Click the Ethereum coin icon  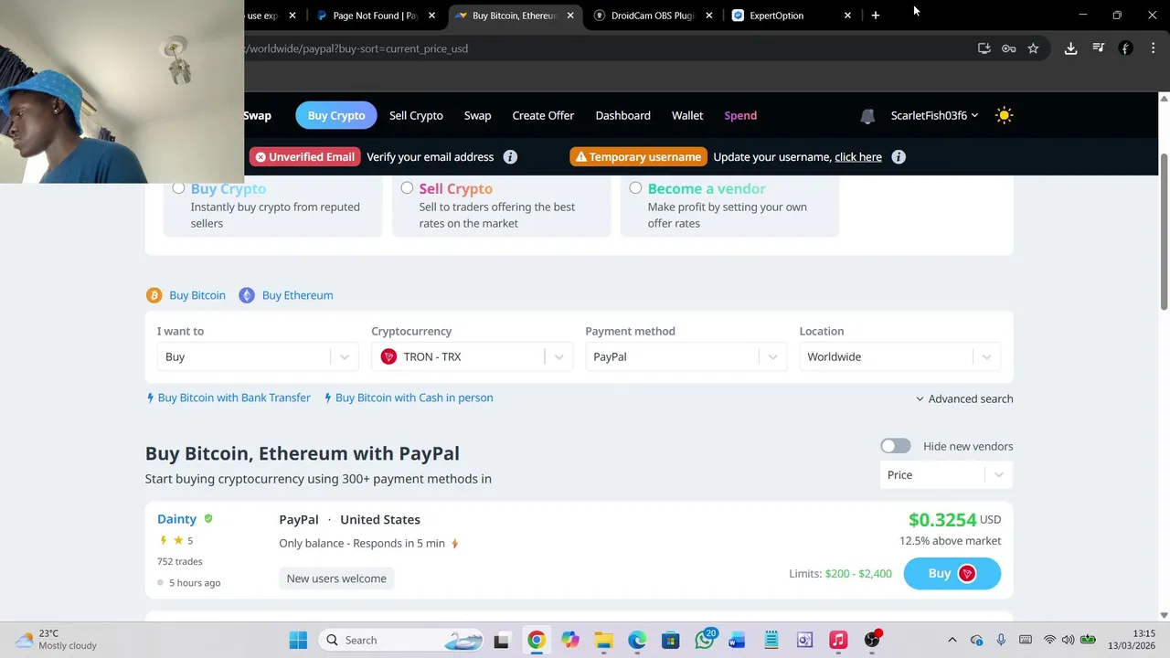[247, 295]
